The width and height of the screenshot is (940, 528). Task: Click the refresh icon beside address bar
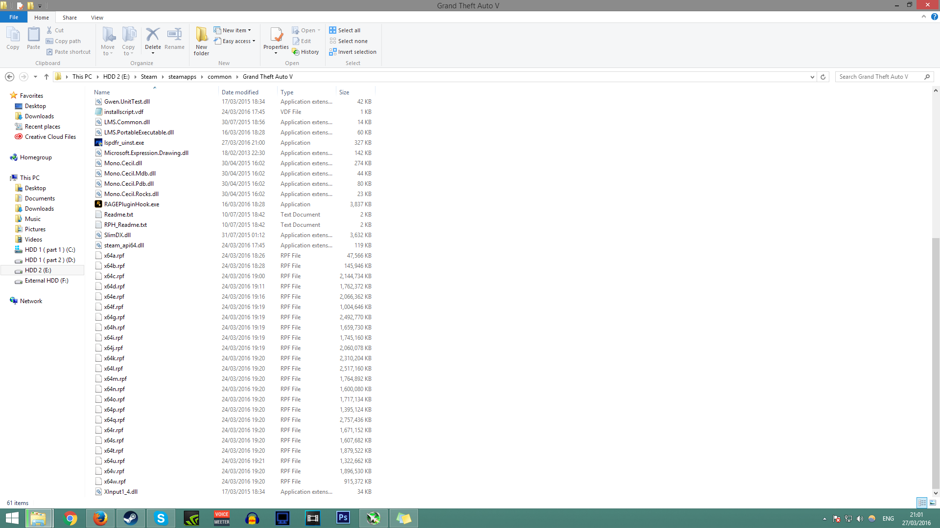(x=823, y=77)
